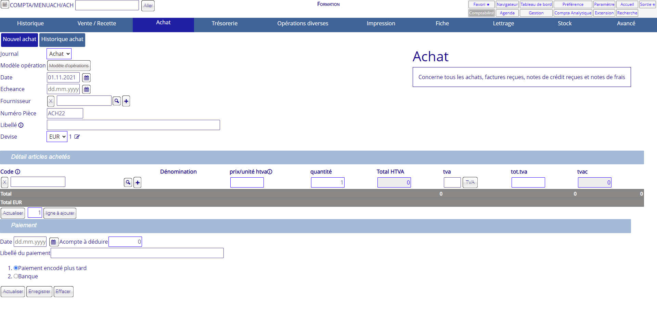Click the 'ligne à ajouter' button

pyautogui.click(x=60, y=213)
